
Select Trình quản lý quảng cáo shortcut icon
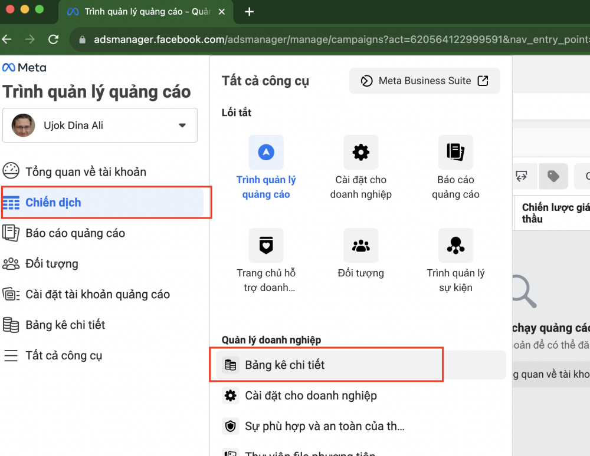(x=266, y=152)
